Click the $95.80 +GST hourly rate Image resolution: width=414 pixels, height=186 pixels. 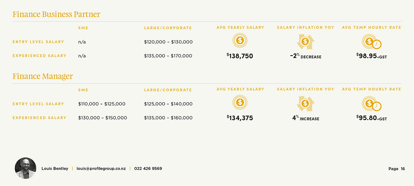pos(371,118)
